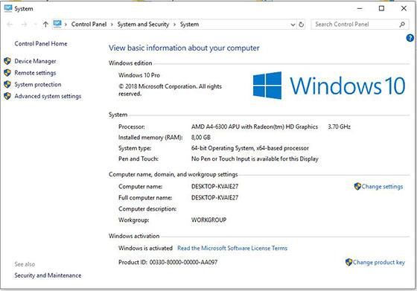Go to the Control Panel breadcrumb
This screenshot has width=417, height=291.
point(89,24)
